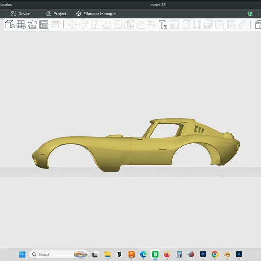261x261 pixels.
Task: Select the Auto Orient tool
Action: click(32, 24)
